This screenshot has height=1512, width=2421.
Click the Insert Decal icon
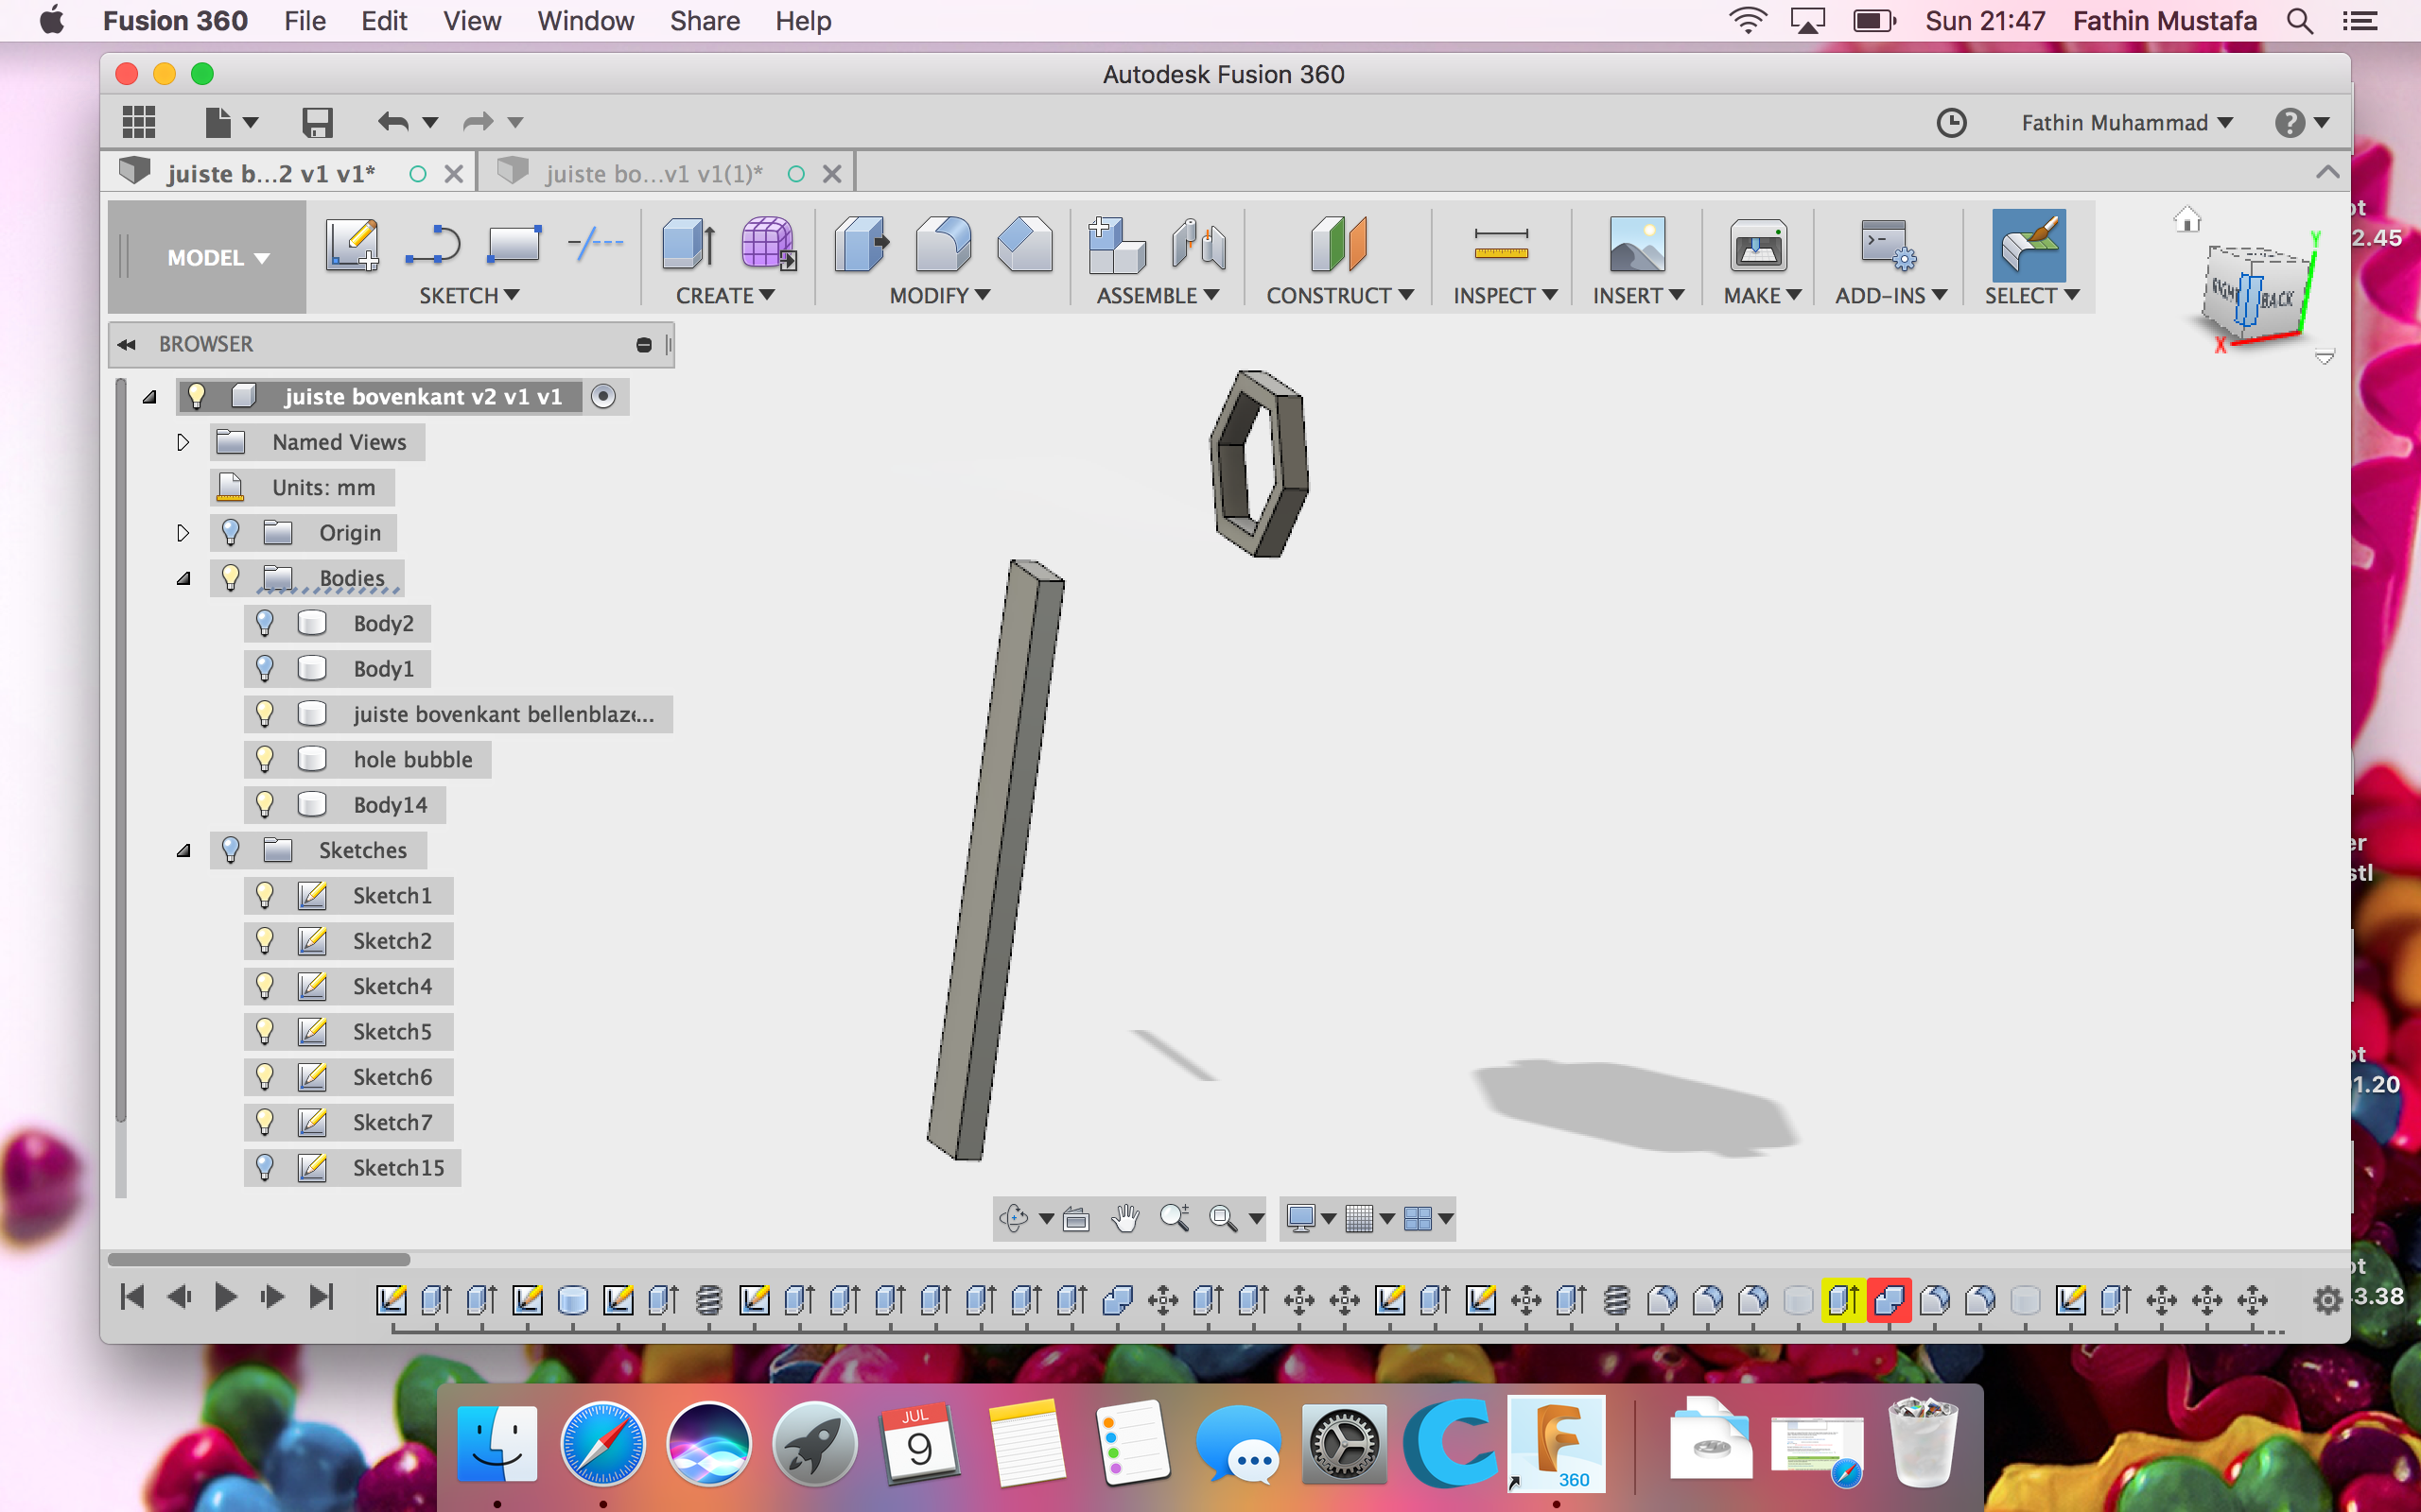pos(1637,244)
